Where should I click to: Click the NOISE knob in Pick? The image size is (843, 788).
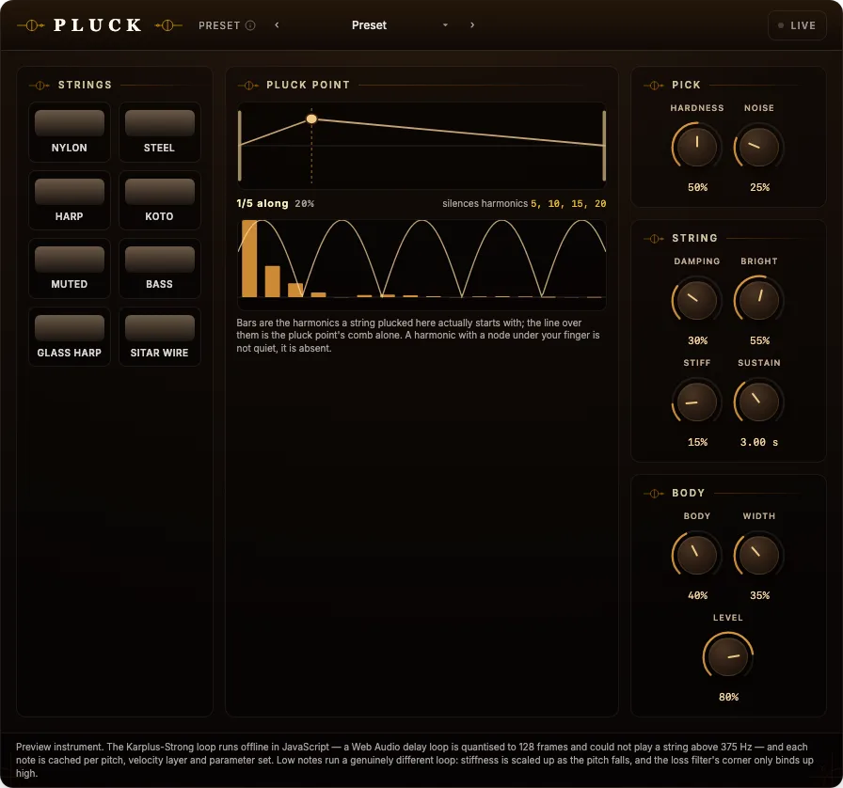(759, 147)
